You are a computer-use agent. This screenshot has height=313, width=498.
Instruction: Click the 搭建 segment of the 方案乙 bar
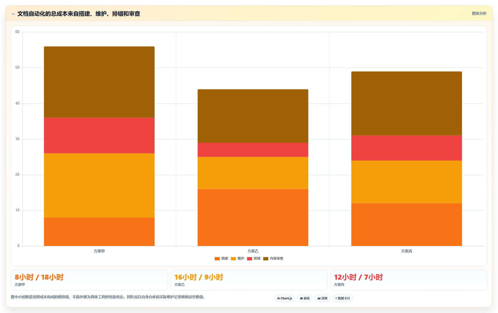[x=253, y=218]
